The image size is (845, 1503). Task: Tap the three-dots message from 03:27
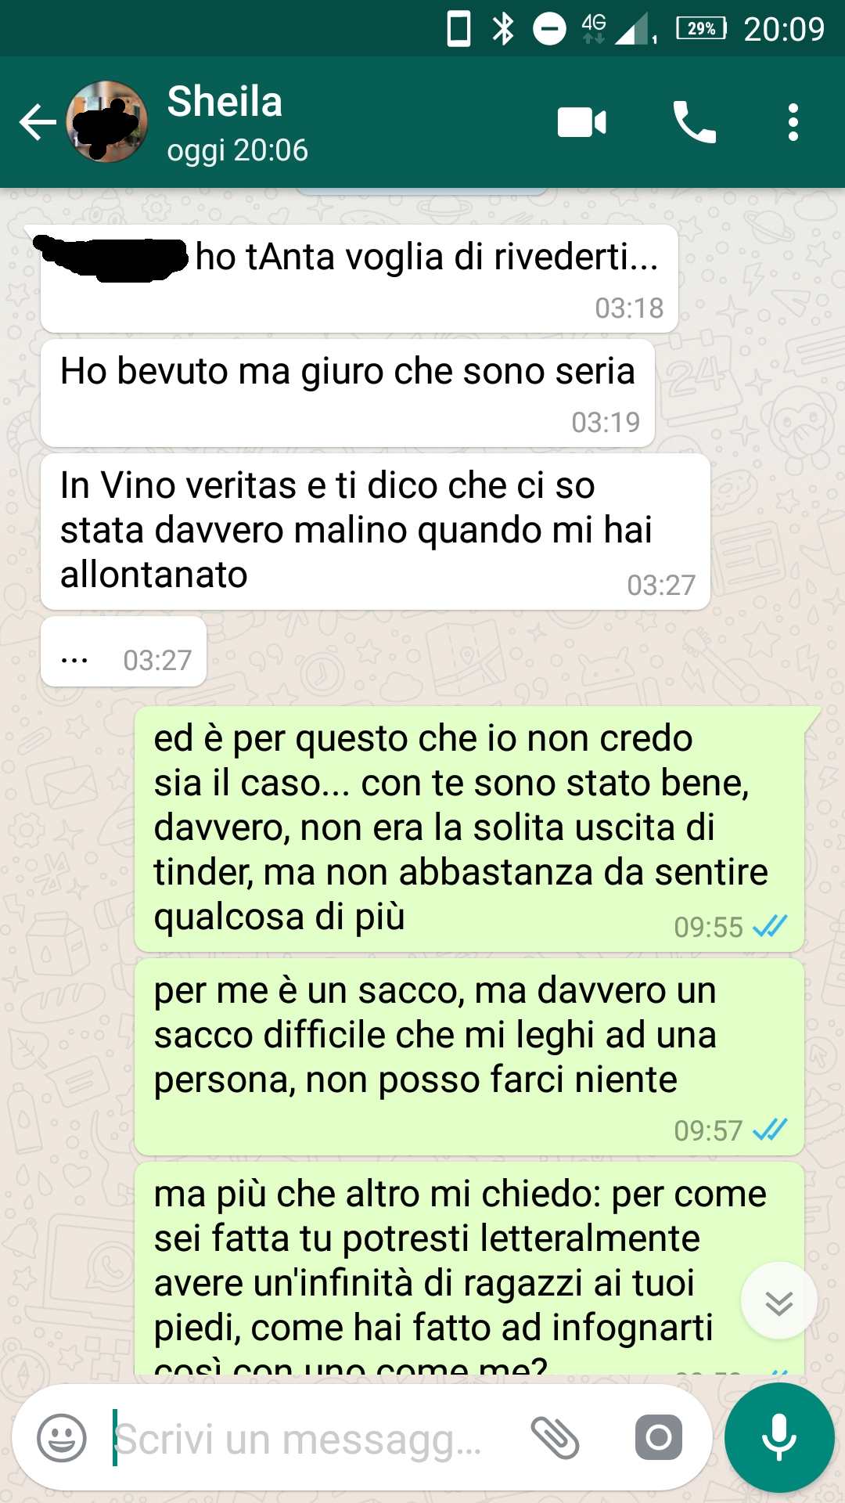(124, 651)
